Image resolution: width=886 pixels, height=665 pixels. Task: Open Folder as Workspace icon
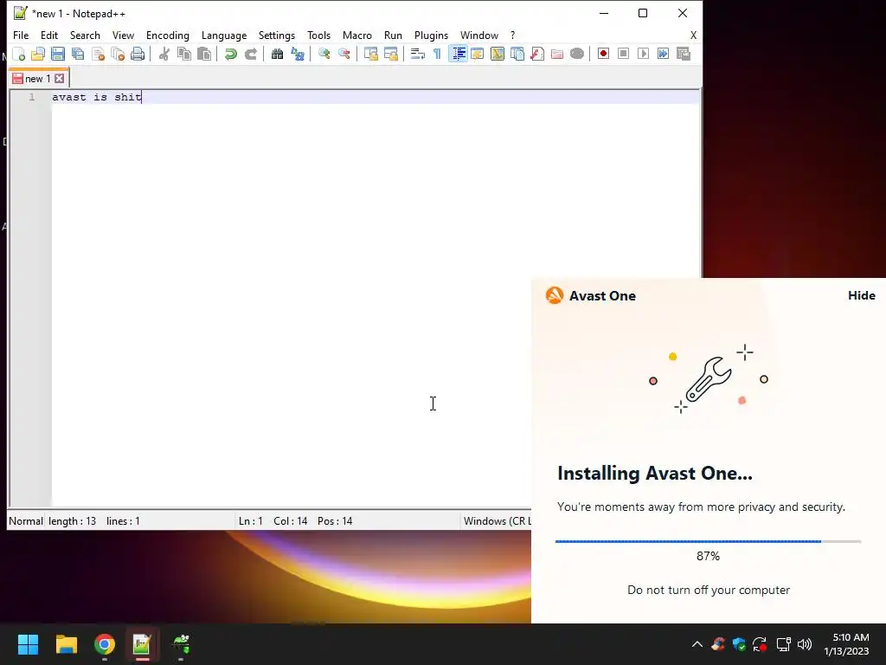click(x=557, y=54)
